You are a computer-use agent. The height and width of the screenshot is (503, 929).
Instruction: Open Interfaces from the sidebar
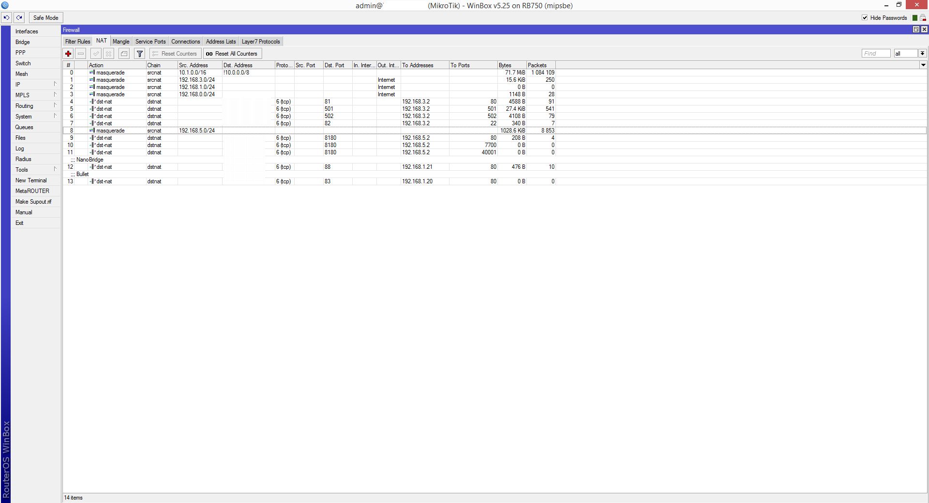tap(36, 31)
